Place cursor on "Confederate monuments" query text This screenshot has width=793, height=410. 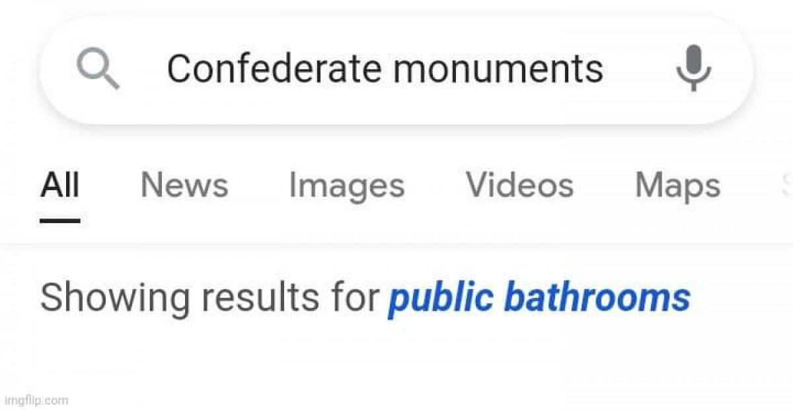[x=385, y=69]
